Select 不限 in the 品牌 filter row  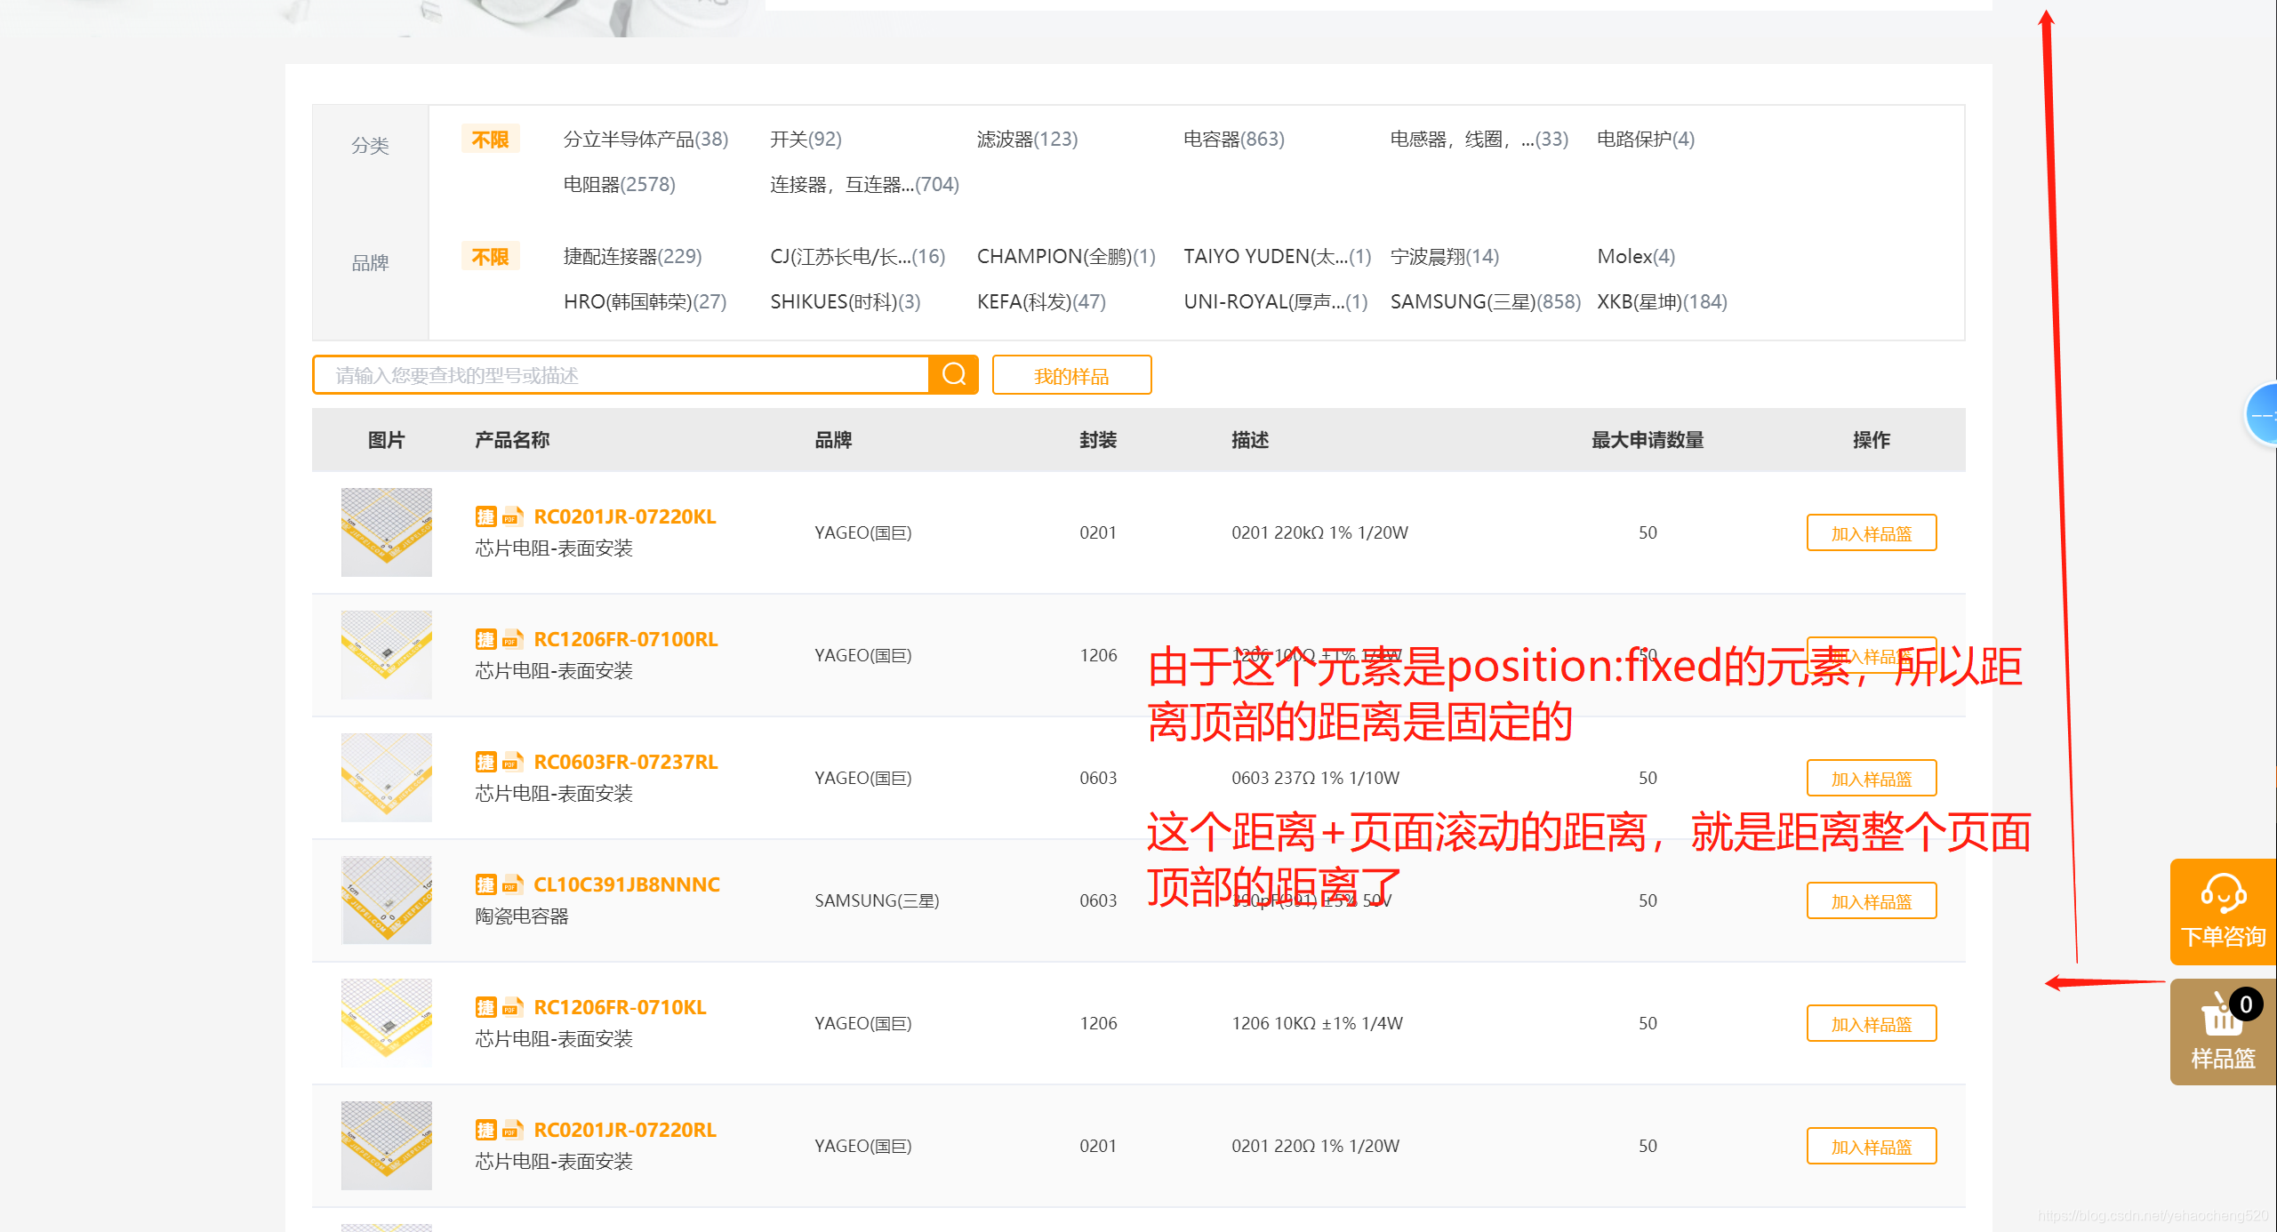(490, 257)
